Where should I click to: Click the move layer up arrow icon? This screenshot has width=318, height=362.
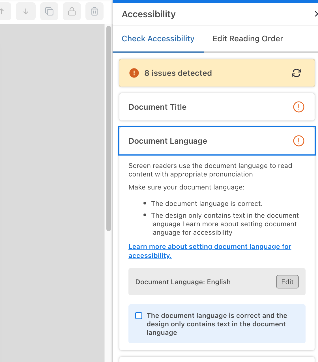[x=3, y=11]
